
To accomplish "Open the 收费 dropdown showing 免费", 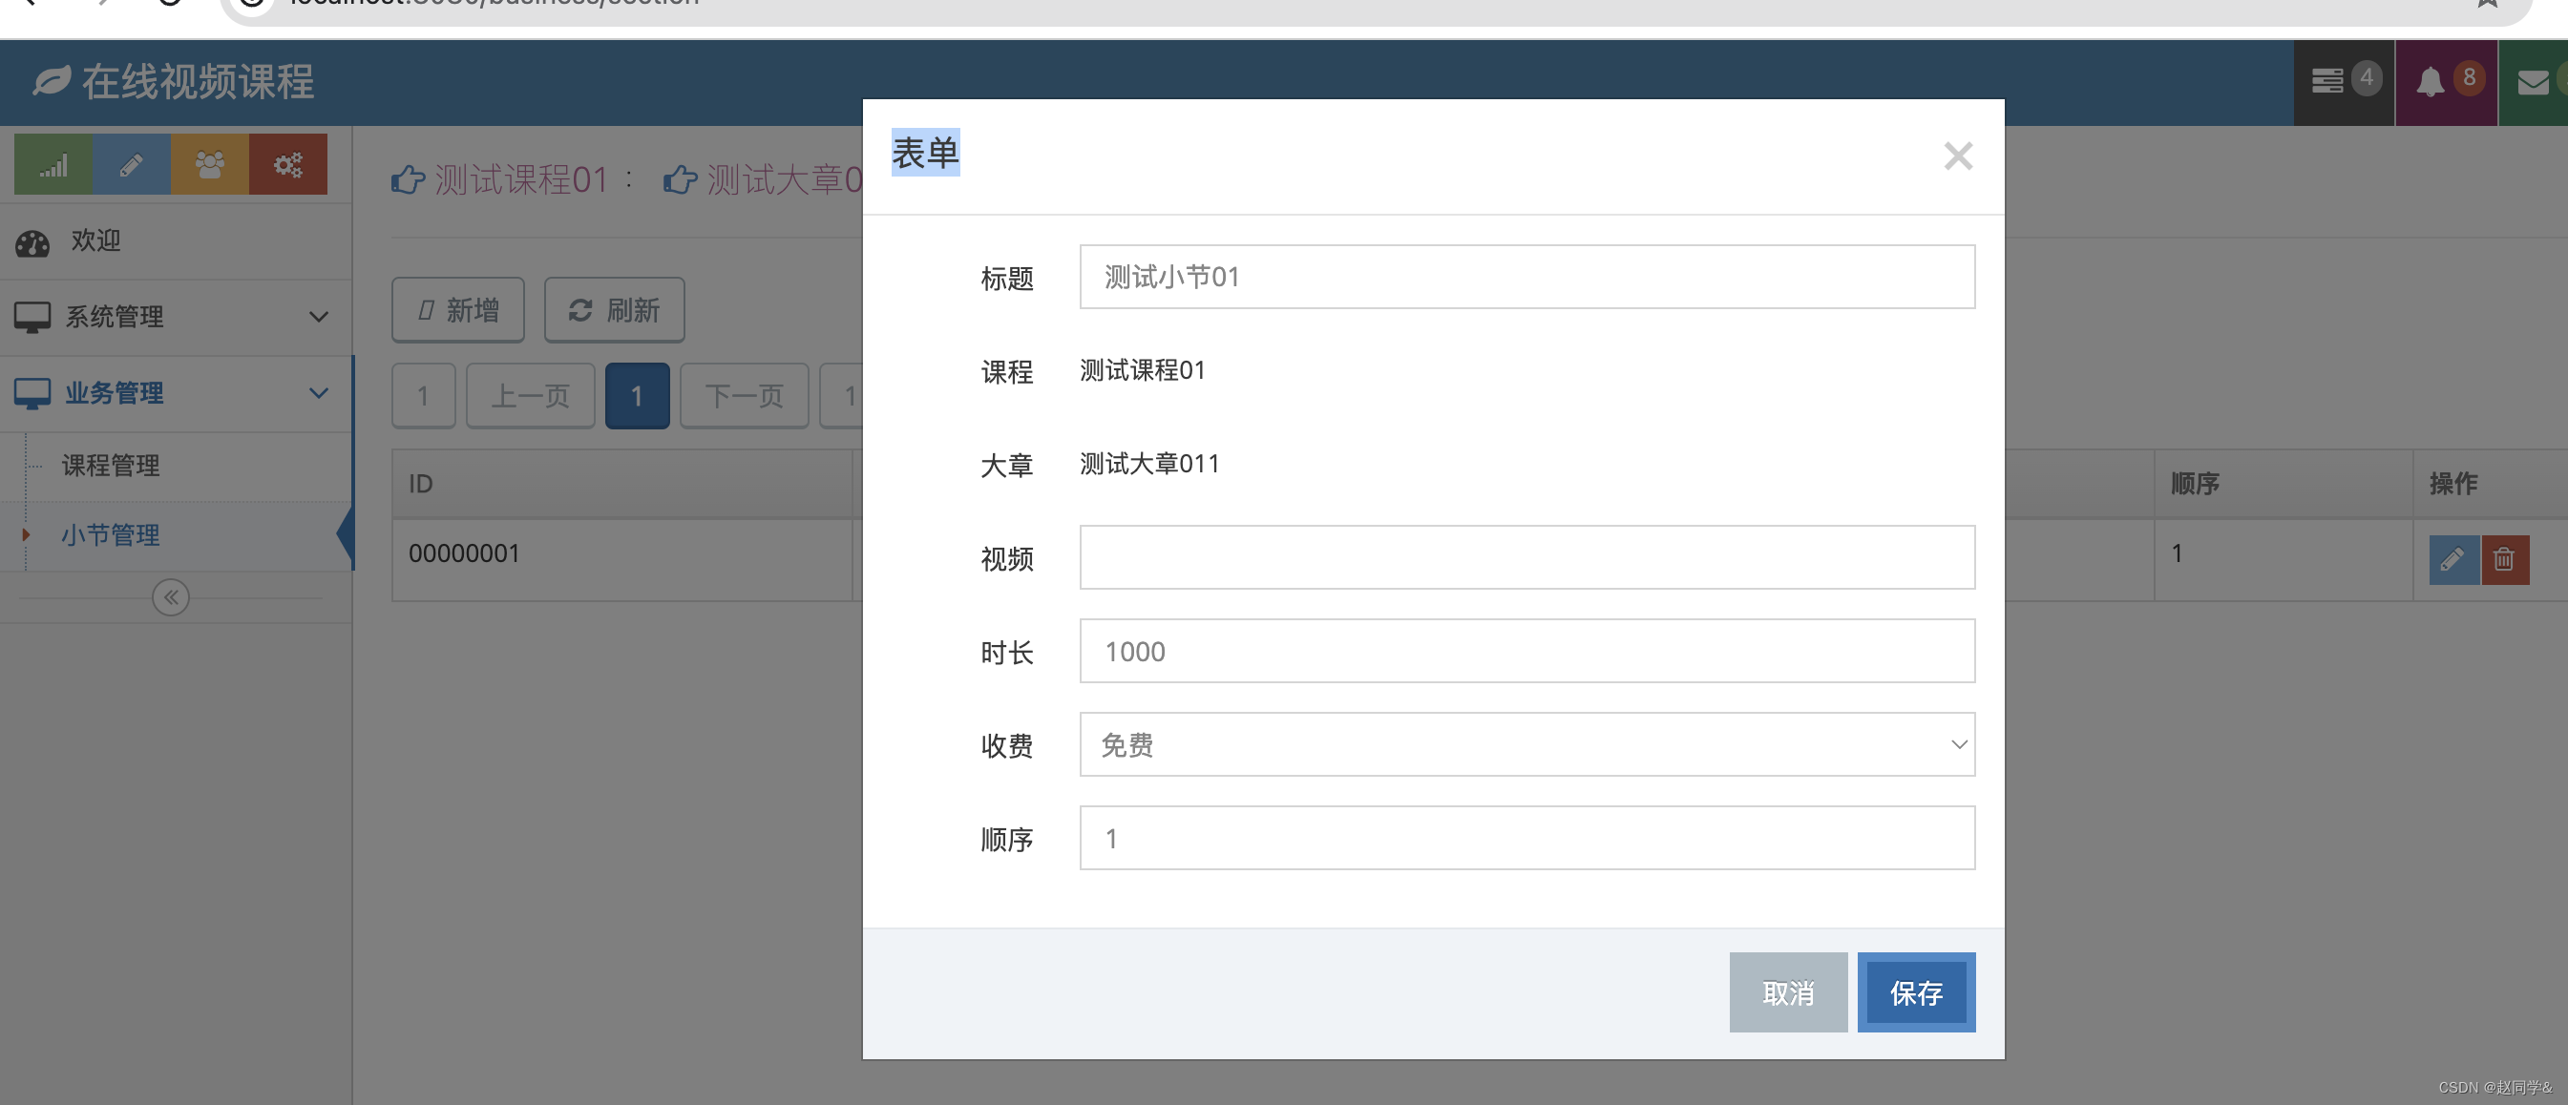I will click(x=1526, y=744).
